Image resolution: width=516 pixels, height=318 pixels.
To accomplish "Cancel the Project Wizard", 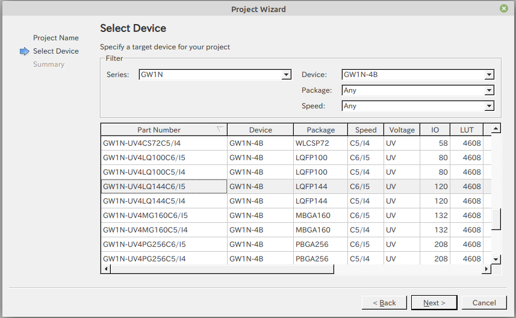I will tap(483, 302).
